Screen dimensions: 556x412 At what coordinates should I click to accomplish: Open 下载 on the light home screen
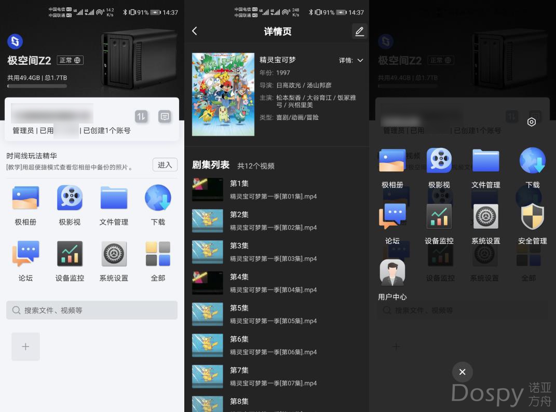tap(158, 198)
